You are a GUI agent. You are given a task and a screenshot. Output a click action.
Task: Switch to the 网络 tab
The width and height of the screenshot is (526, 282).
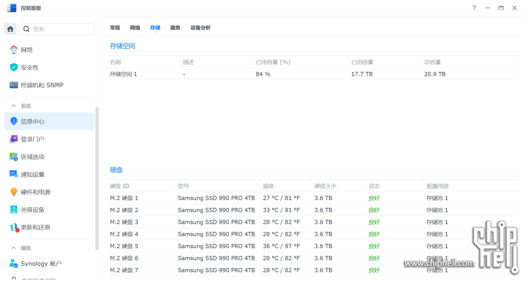click(x=135, y=28)
